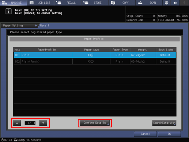Open help with question mark icon
Screen dimensions: 189x142
pyautogui.click(x=184, y=3)
